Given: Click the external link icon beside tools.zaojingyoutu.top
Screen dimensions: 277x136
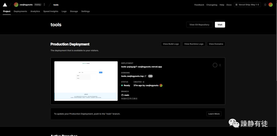Looking at the screenshot, I should pyautogui.click(x=145, y=76).
